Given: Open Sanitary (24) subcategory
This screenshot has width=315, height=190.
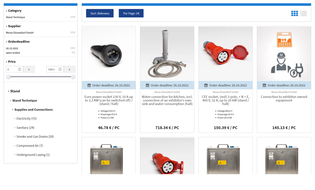Looking at the screenshot, I should pos(24,128).
